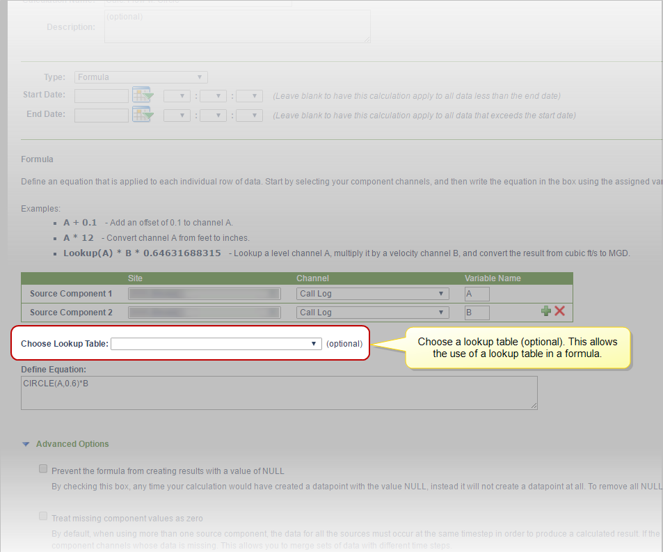Viewport: 663px width, 552px height.
Task: Open Start Date minute dropdown
Action: tap(213, 96)
